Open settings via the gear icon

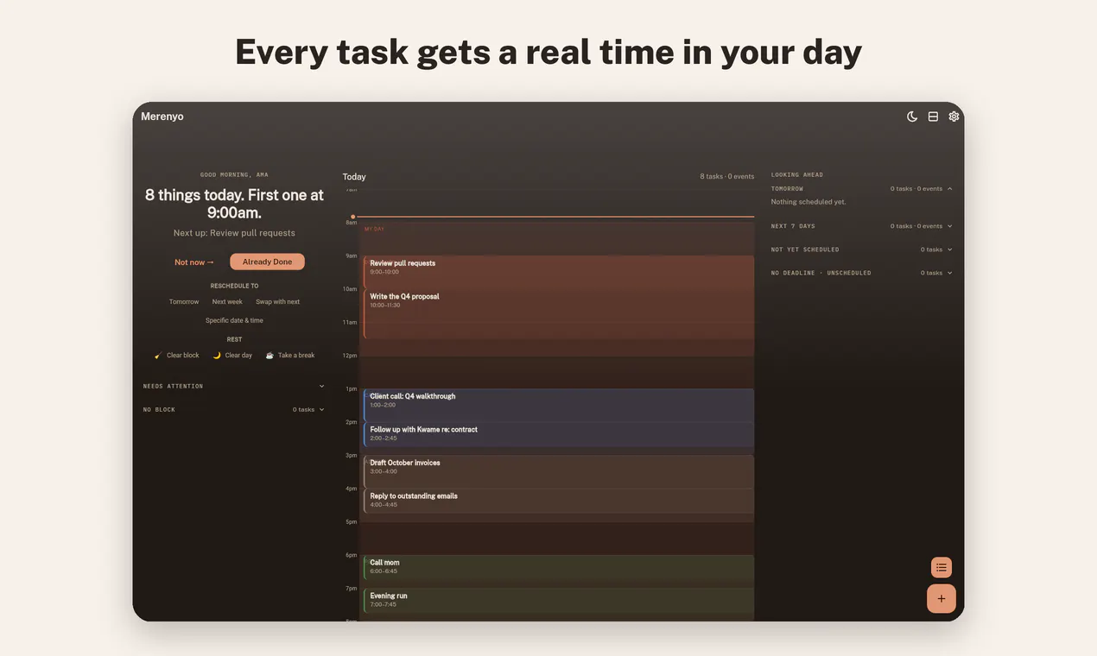(x=954, y=117)
